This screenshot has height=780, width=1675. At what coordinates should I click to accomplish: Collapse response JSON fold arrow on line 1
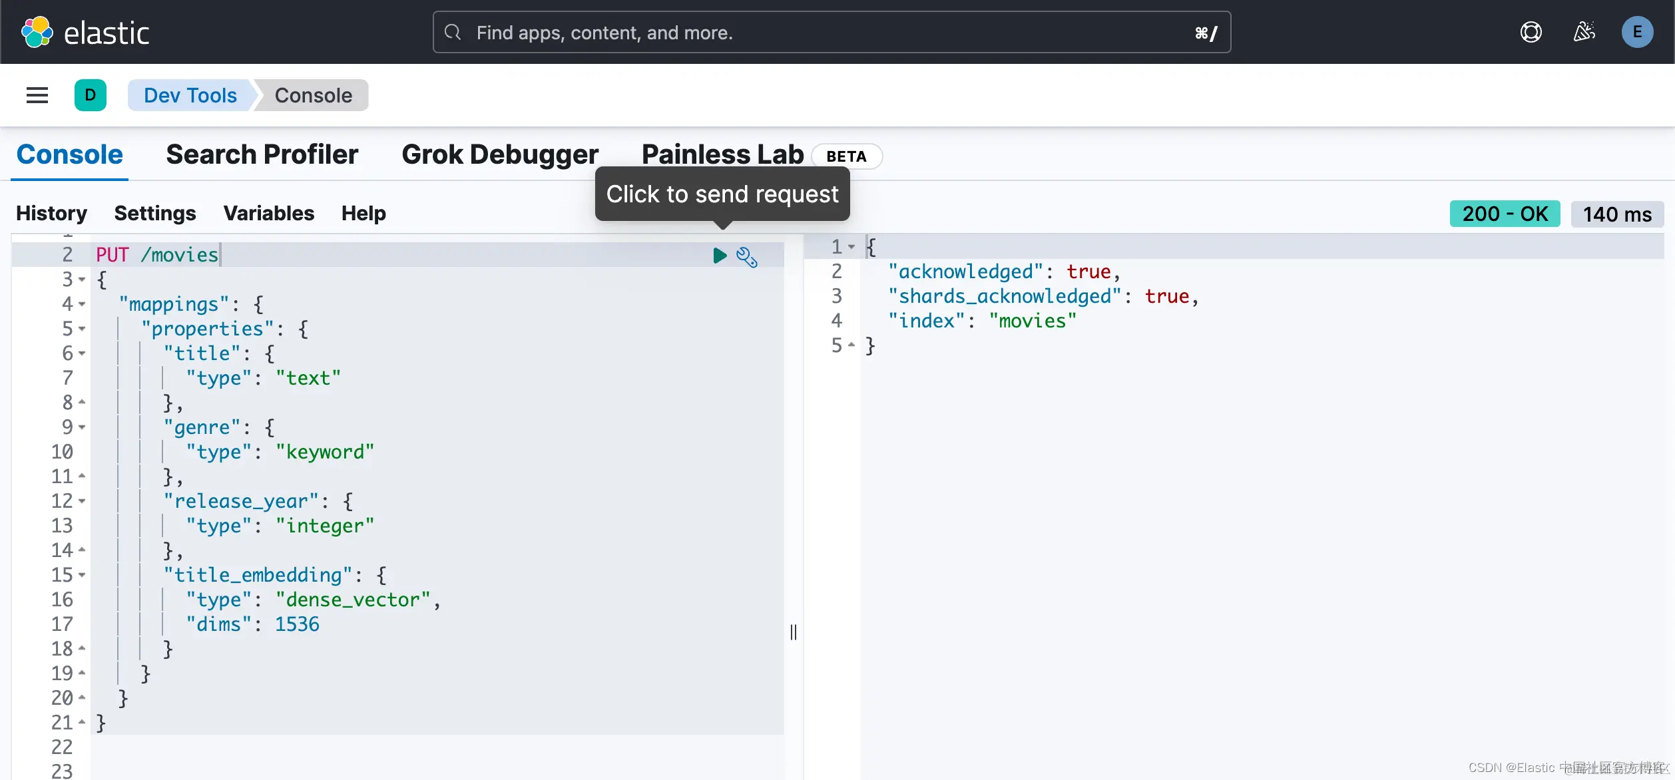pyautogui.click(x=851, y=247)
